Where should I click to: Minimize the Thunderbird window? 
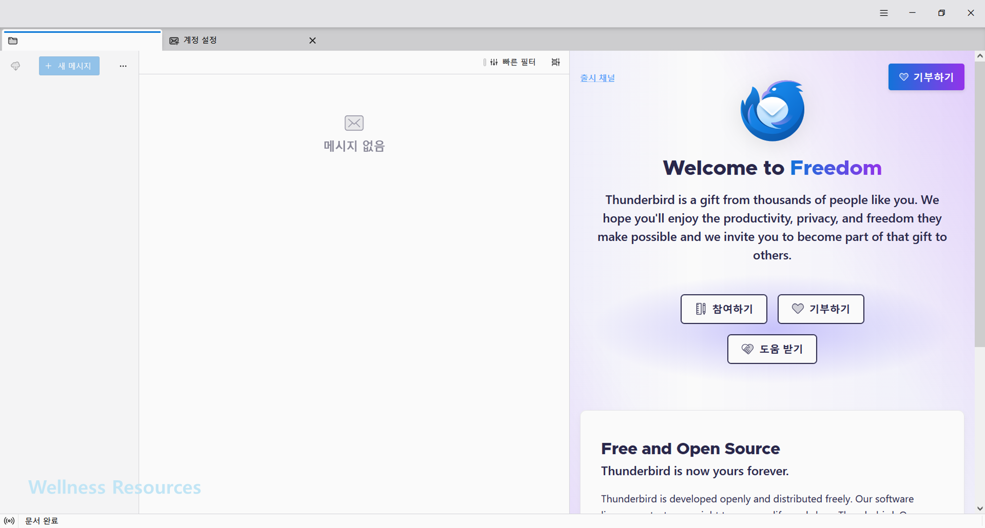pyautogui.click(x=912, y=13)
